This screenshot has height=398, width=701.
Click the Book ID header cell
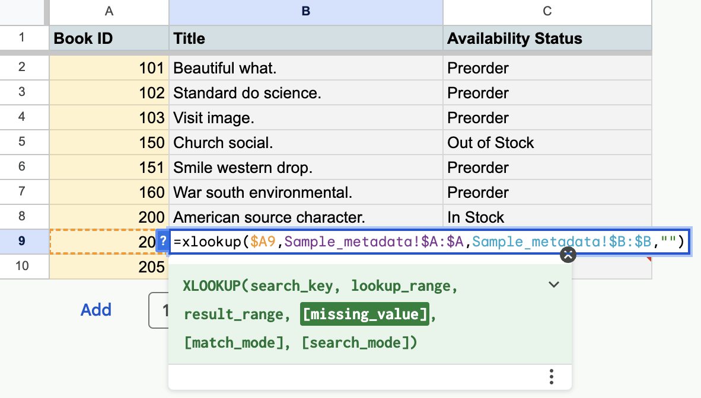[109, 39]
